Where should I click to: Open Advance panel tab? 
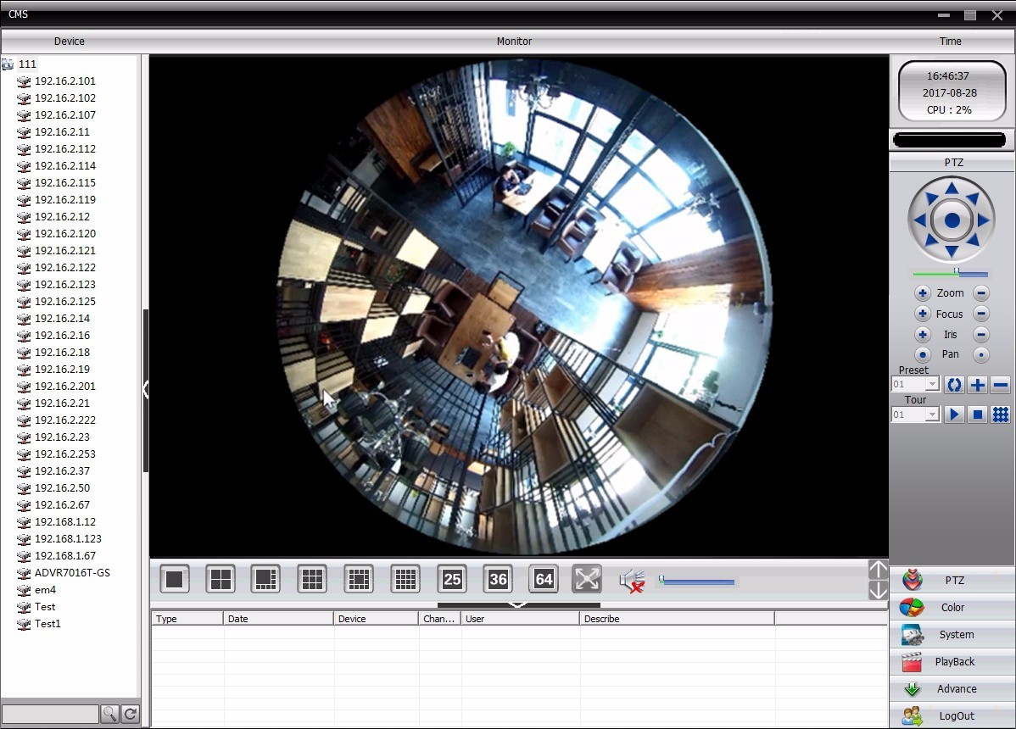click(952, 689)
